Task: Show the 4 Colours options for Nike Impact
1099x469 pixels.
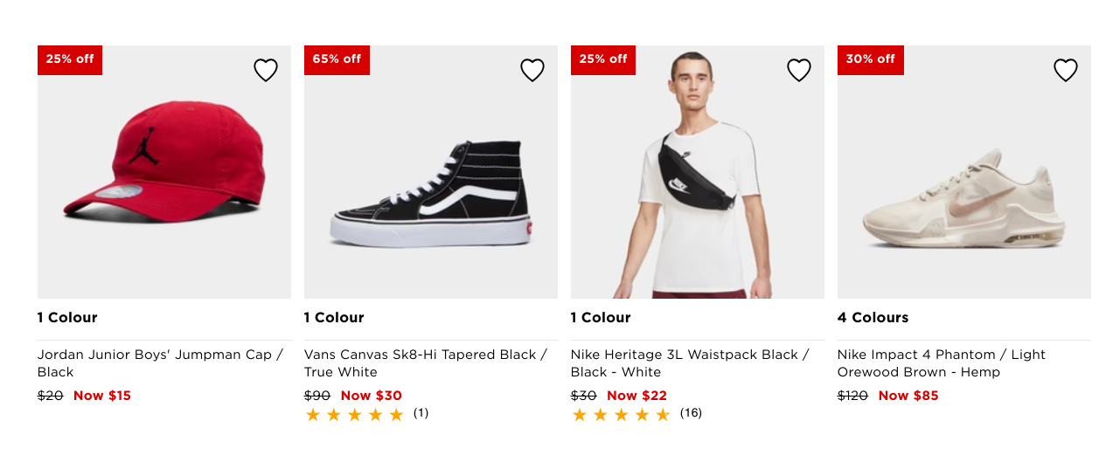Action: [x=873, y=317]
